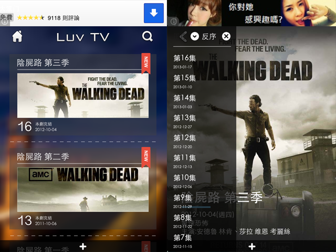The image size is (336, 252).
Task: Open the 你對她感興趣嗎 ad banner
Action: tap(251, 13)
